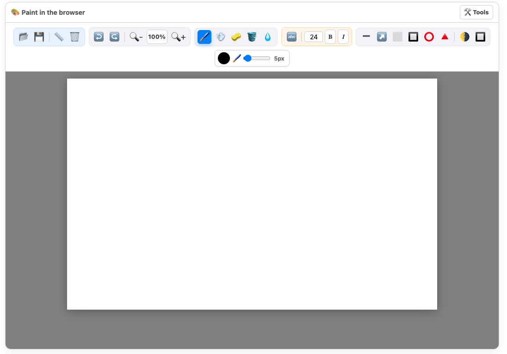
Task: Clear the canvas with the trash can icon
Action: pos(74,37)
